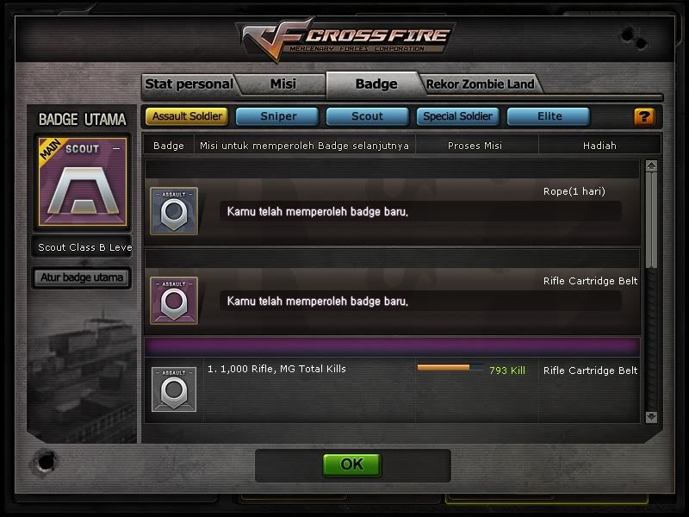
Task: Select the Badge tab
Action: tap(376, 84)
